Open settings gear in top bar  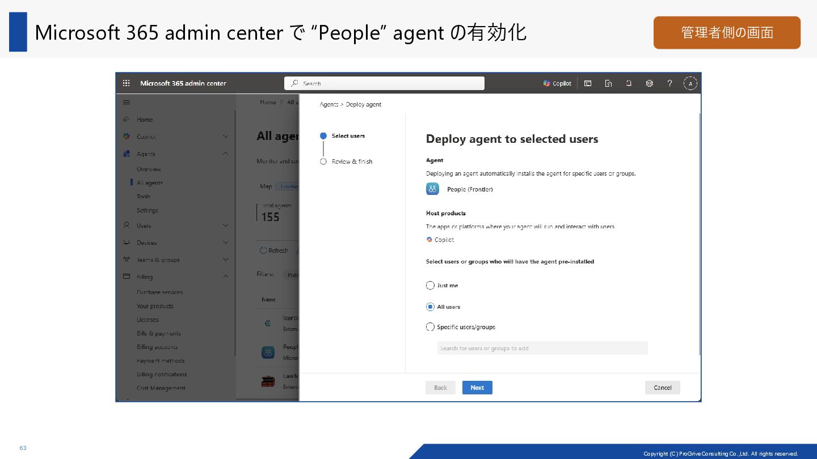point(649,83)
